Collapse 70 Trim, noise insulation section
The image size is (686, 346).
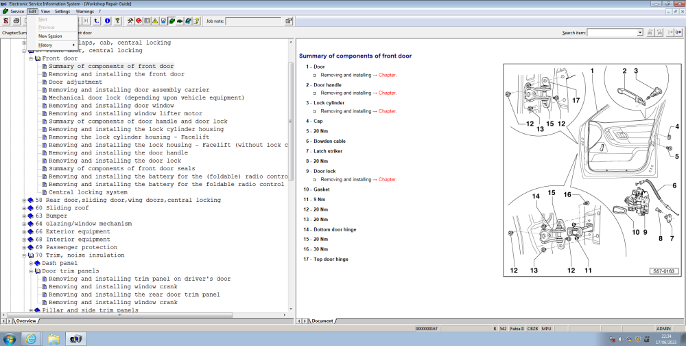click(25, 255)
